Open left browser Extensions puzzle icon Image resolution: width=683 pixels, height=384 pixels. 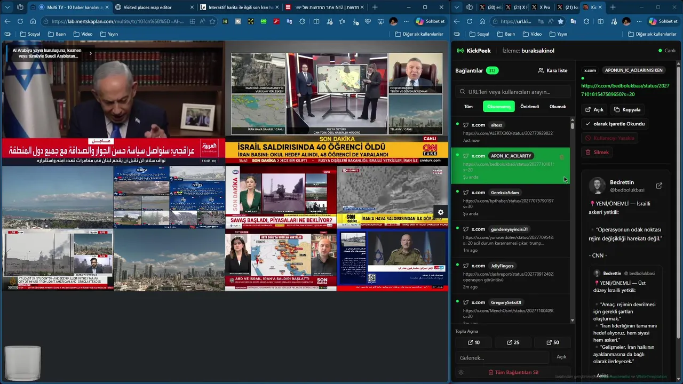(303, 21)
